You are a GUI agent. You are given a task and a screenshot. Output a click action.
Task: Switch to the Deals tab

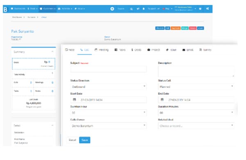(x=136, y=50)
